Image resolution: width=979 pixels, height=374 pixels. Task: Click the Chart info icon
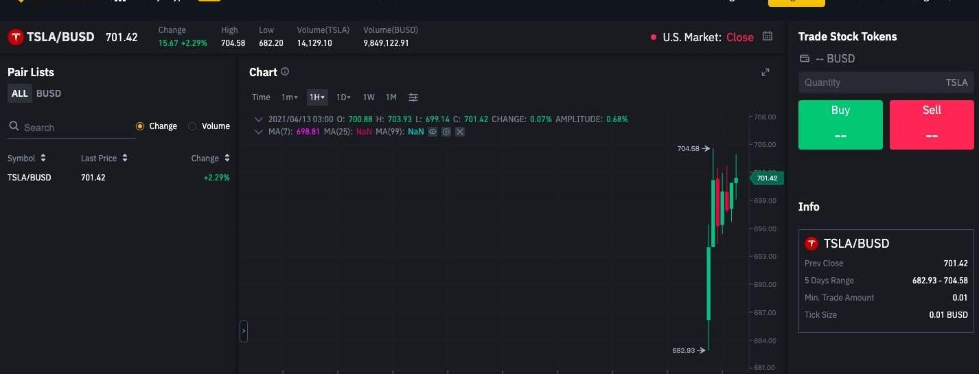[285, 71]
